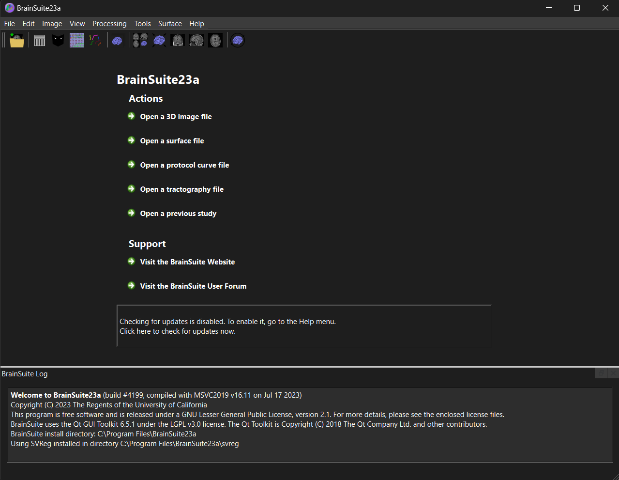Choose Open a 3D image file
The height and width of the screenshot is (480, 619).
pyautogui.click(x=176, y=117)
